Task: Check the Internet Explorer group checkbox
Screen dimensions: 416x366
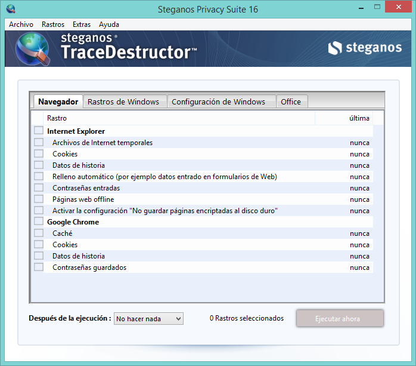Action: (x=39, y=131)
